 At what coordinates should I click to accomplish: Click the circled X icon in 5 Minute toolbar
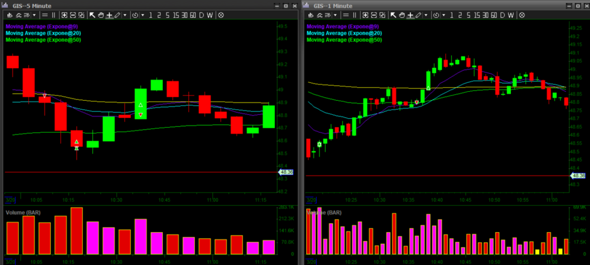(x=221, y=15)
